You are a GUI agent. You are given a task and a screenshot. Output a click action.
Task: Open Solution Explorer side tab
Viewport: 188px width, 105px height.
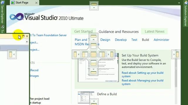click(x=186, y=13)
